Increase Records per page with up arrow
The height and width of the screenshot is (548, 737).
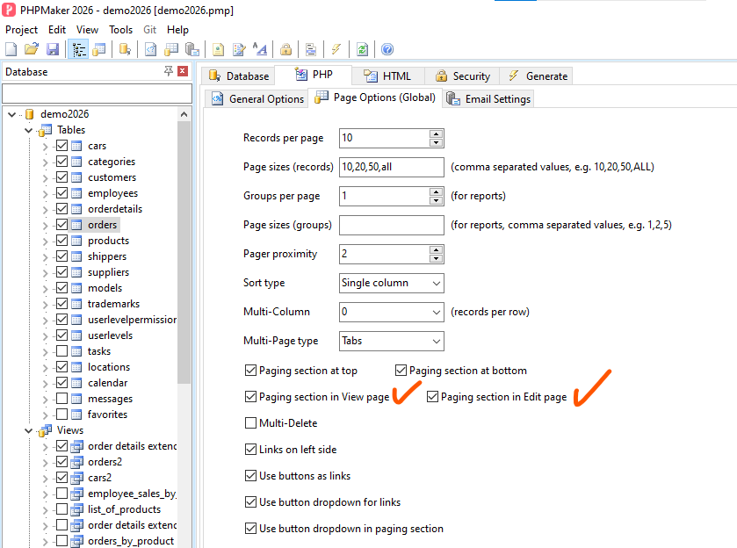pos(436,133)
